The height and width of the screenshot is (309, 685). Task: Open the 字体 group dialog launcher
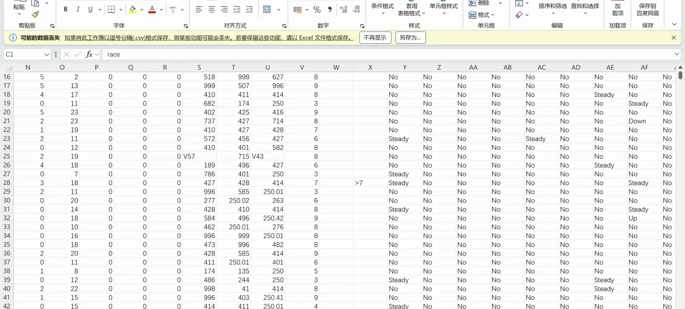click(186, 26)
